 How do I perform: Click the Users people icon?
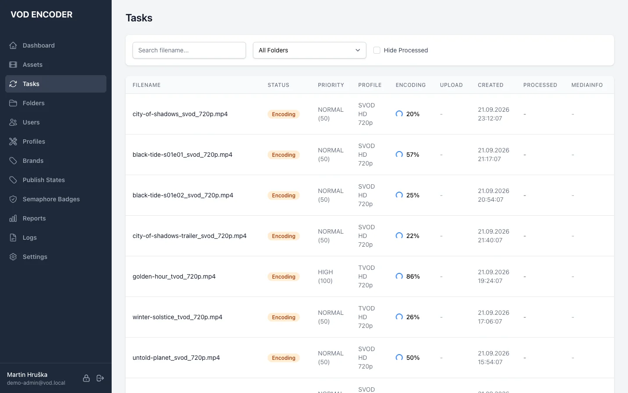click(13, 122)
